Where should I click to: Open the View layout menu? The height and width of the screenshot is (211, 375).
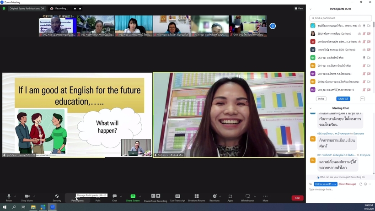(x=299, y=8)
